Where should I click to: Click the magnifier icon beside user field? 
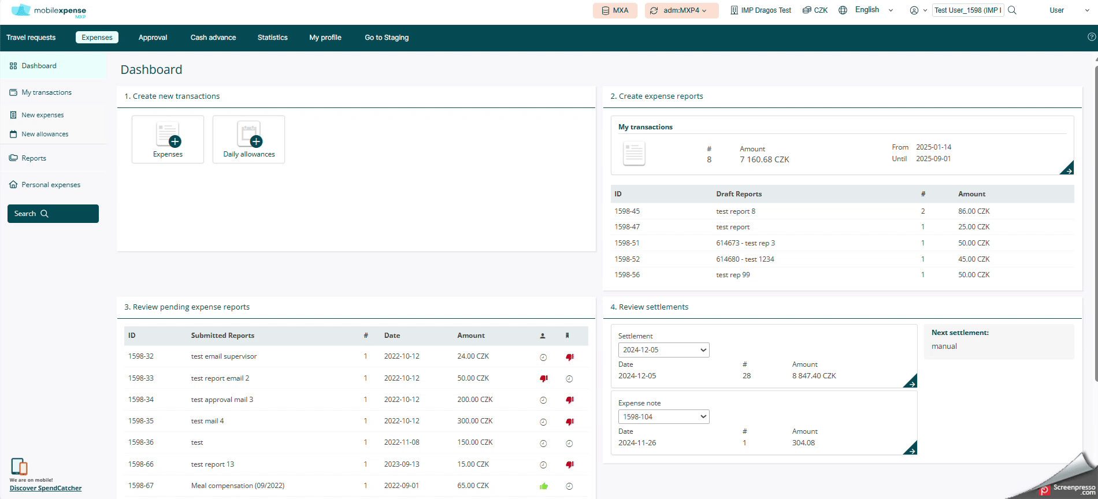pyautogui.click(x=1012, y=10)
